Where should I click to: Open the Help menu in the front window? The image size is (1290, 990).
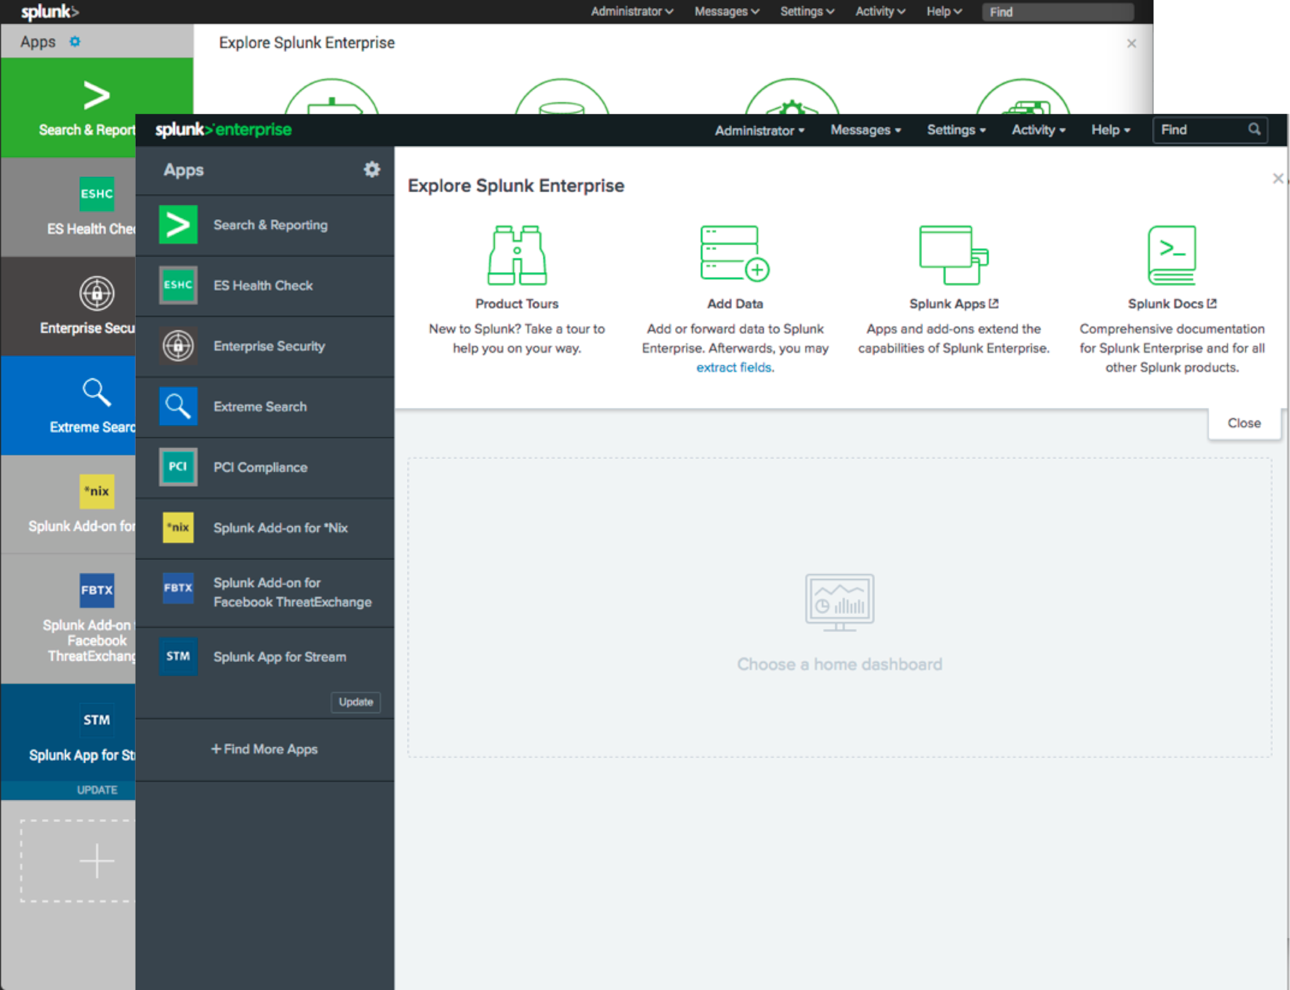1110,130
